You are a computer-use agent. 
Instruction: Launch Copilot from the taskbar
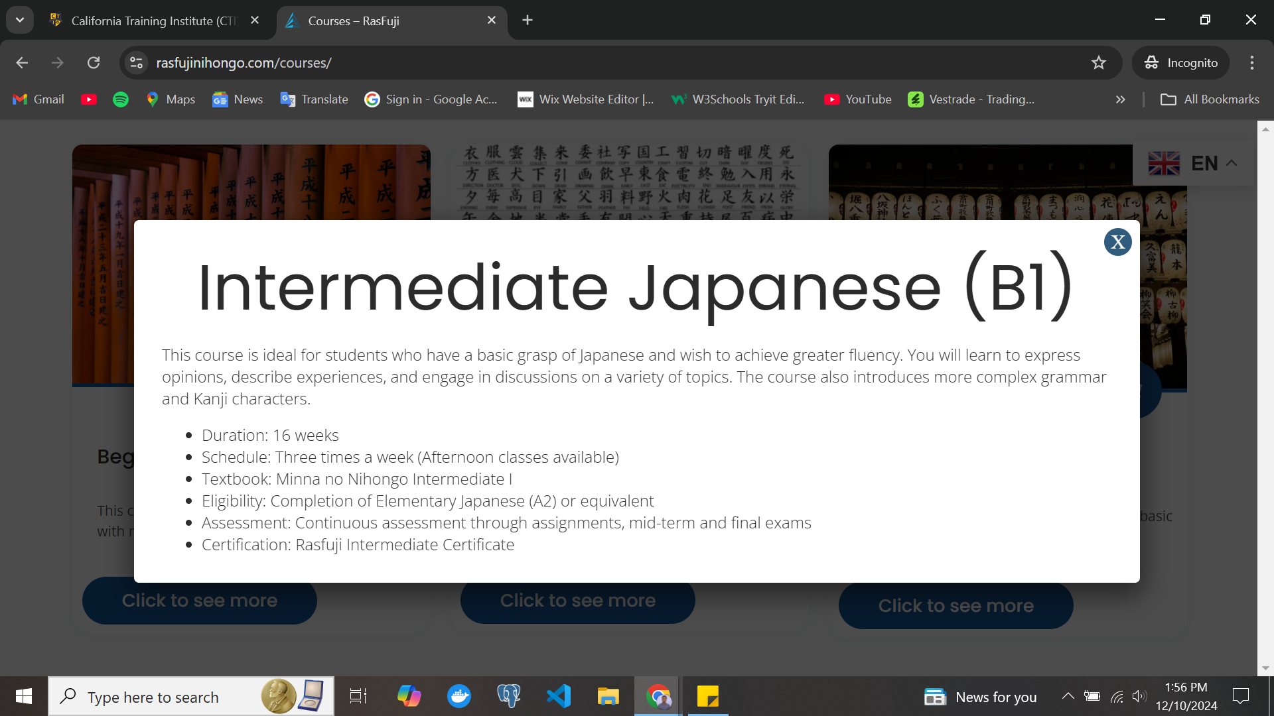coord(409,696)
